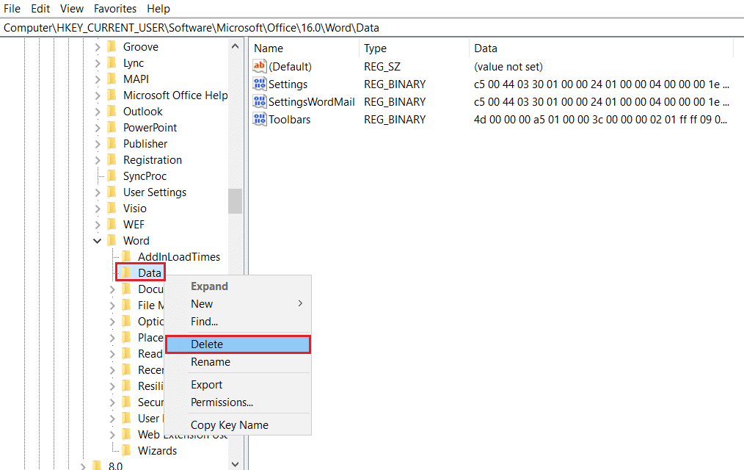This screenshot has height=470, width=744.
Task: Expand the PowerPoint key
Action: point(98,128)
